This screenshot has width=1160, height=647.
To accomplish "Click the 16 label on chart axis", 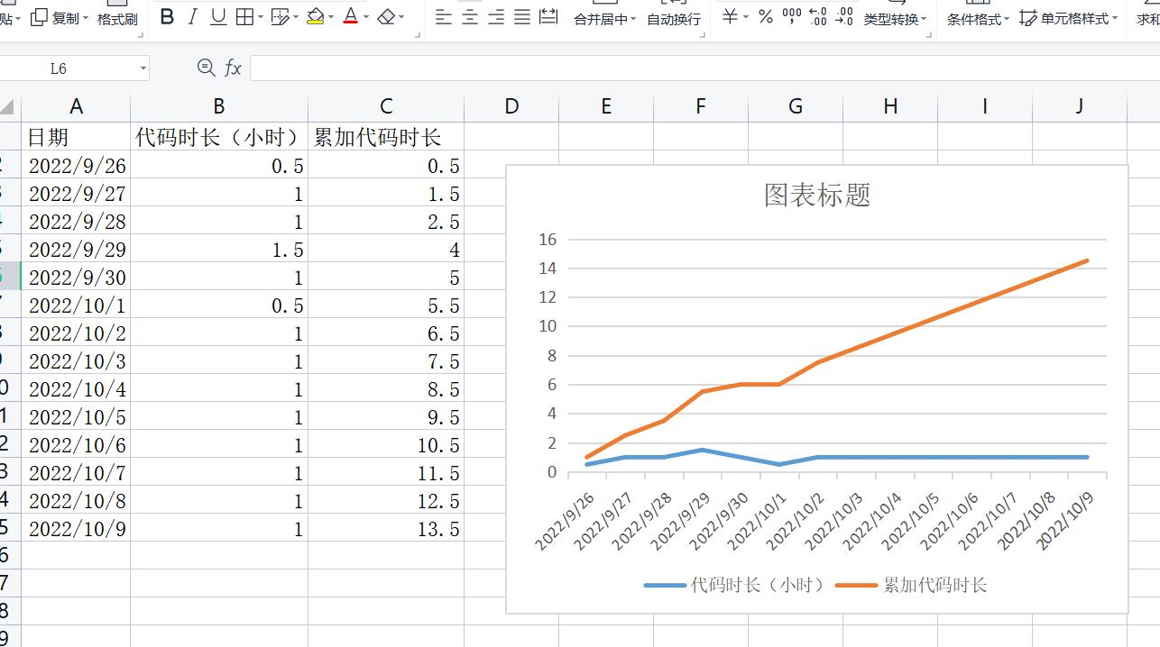I will click(548, 239).
